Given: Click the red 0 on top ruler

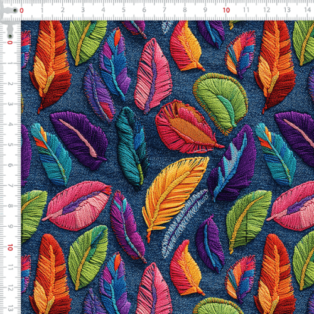Looking at the screenshot, I should point(21,10).
